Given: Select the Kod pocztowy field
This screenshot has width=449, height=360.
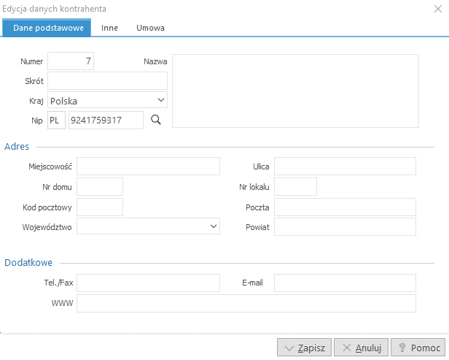Looking at the screenshot, I should pos(100,207).
